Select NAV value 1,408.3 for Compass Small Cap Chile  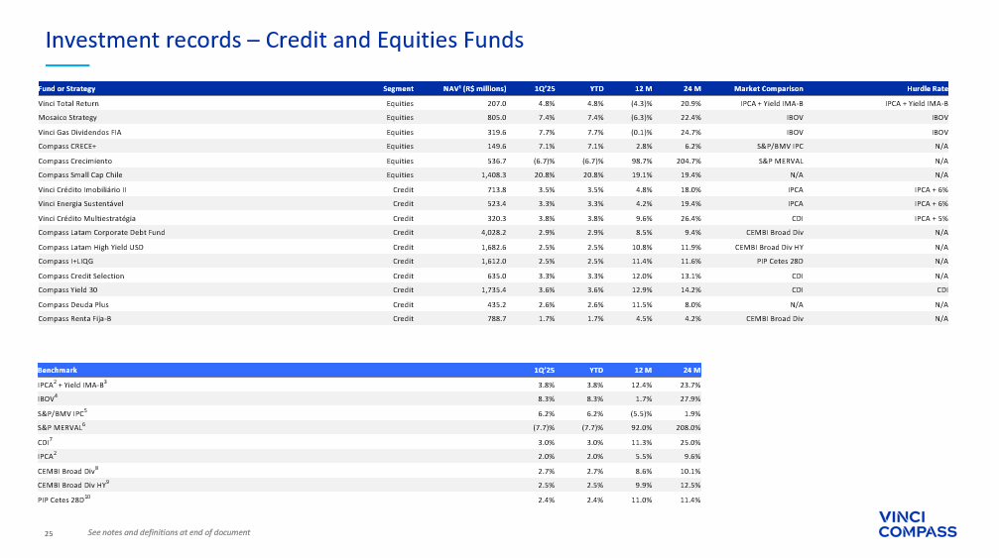(494, 175)
